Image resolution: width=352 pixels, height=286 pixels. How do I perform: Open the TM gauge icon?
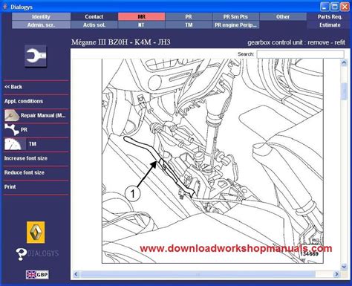pyautogui.click(x=15, y=144)
